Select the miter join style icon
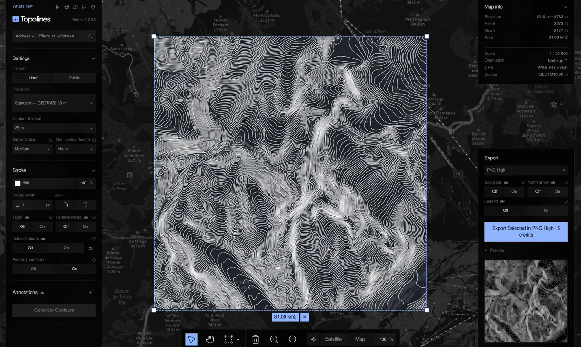This screenshot has width=581, height=347. (86, 205)
